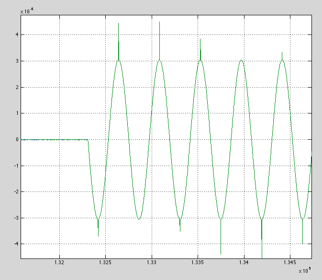Click the 1.335 x-axis tick label
Viewport: 322px width, 280px height.
tap(198, 263)
